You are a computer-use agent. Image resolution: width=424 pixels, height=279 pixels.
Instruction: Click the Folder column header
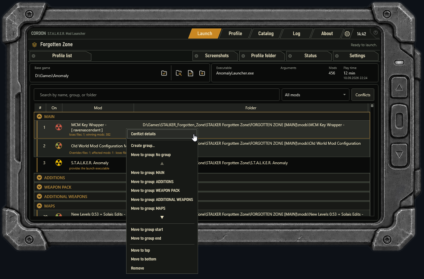tap(251, 108)
